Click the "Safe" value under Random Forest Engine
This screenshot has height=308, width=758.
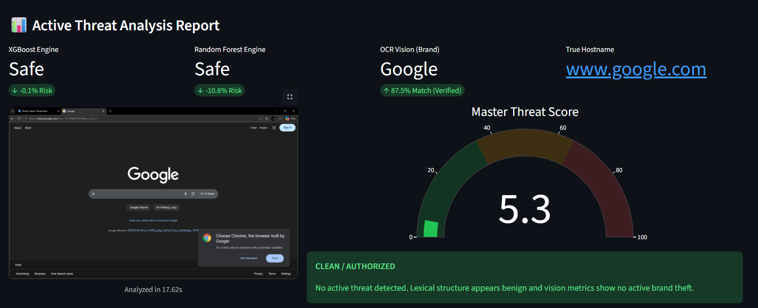pyautogui.click(x=212, y=69)
